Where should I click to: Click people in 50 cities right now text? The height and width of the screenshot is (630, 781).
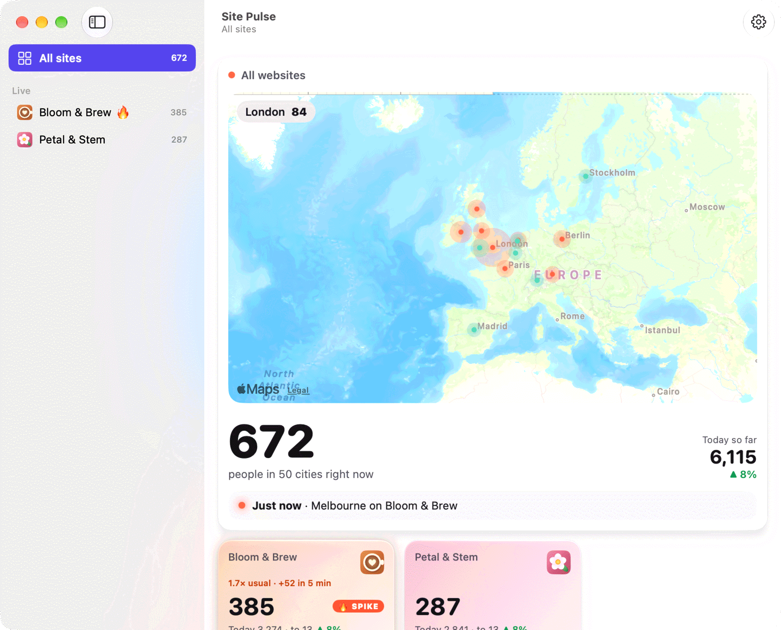click(x=301, y=474)
